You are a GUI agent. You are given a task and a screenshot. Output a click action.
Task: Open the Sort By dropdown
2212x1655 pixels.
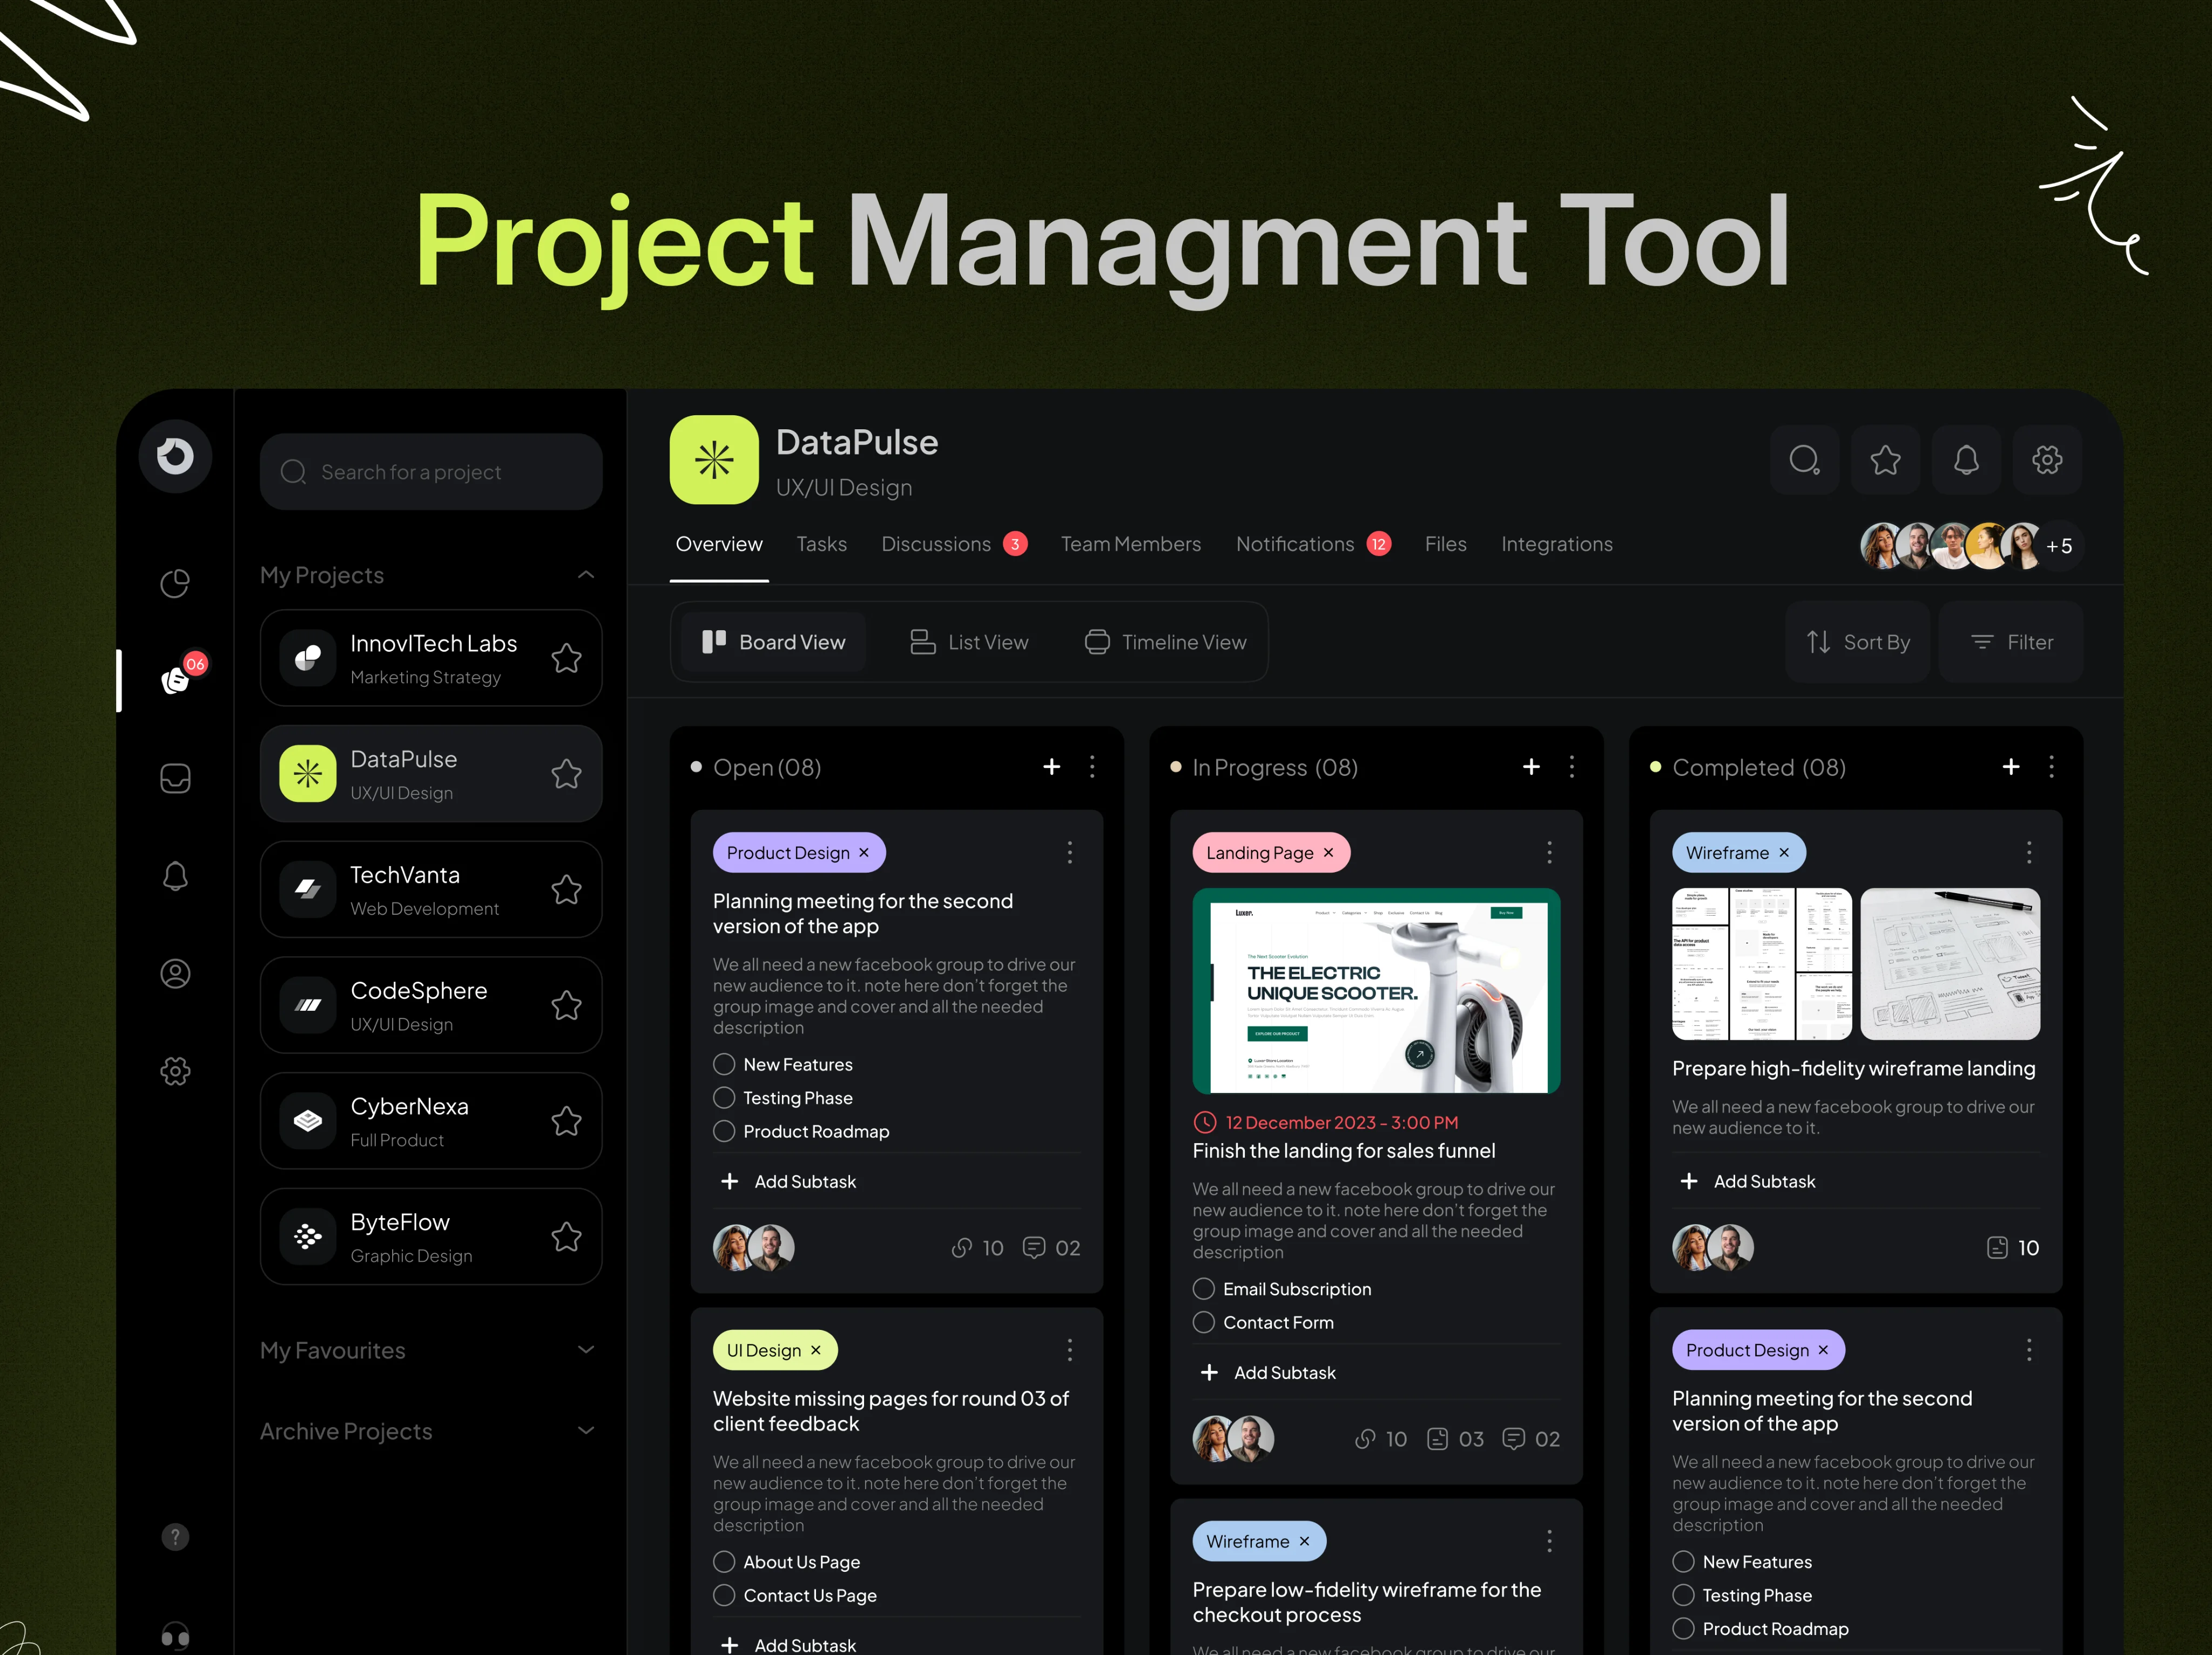1858,642
